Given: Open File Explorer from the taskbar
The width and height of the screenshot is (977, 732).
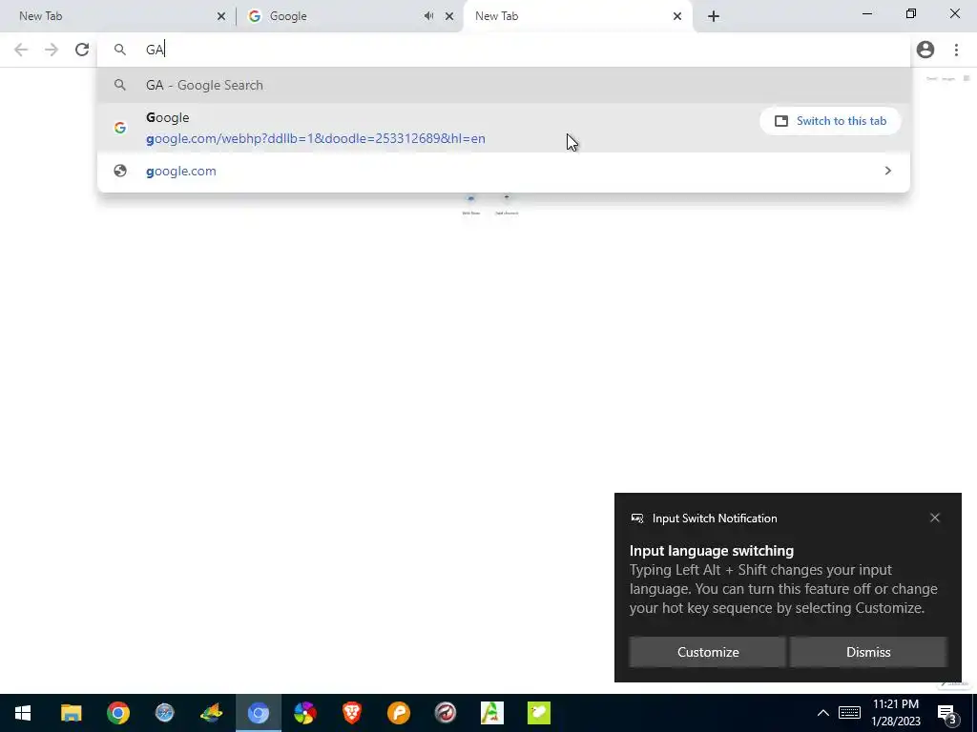Looking at the screenshot, I should (71, 713).
